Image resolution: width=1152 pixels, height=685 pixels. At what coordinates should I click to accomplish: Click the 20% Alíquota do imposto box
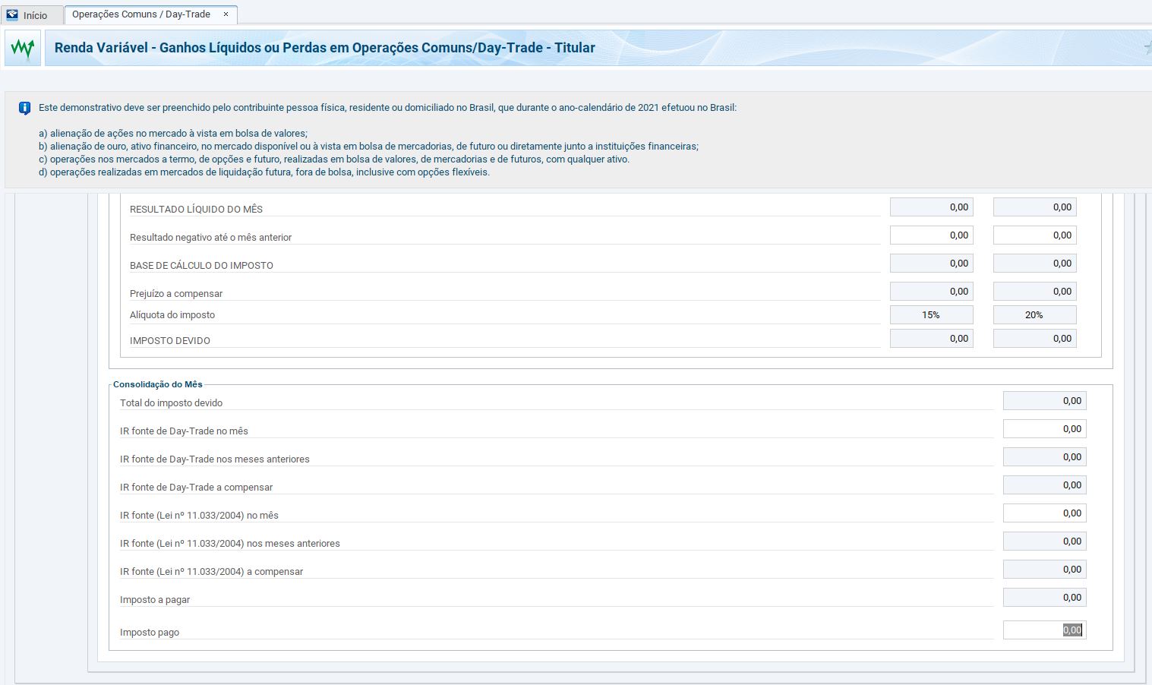tap(1034, 315)
